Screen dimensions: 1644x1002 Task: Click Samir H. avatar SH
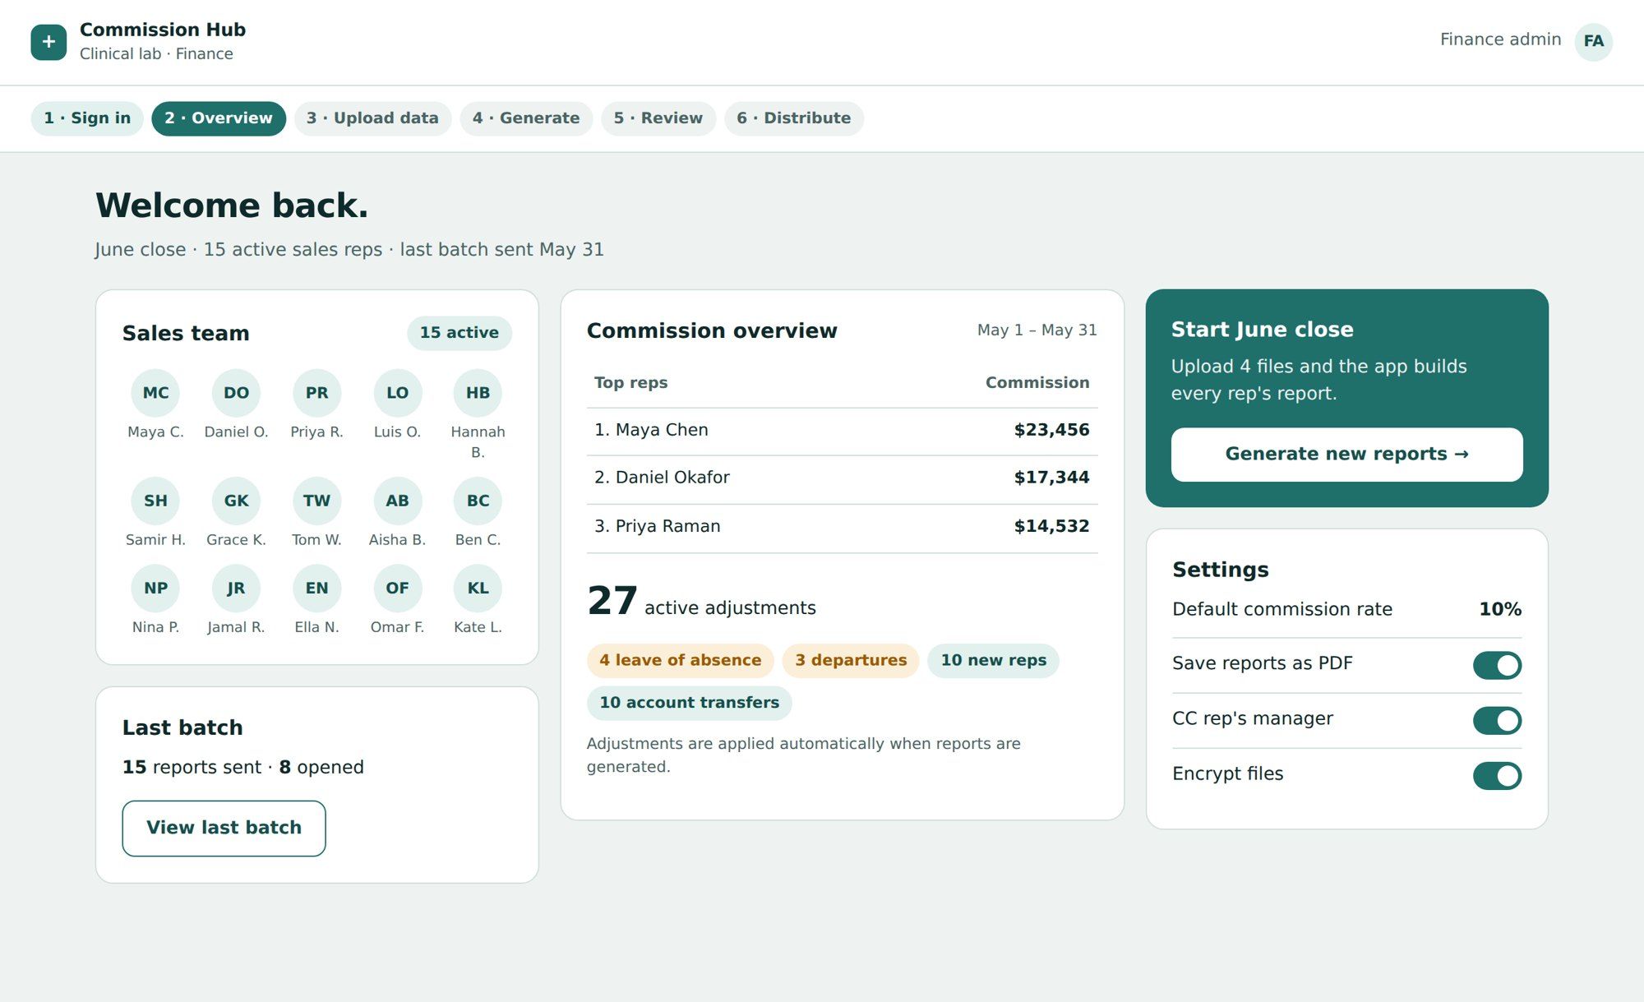(x=155, y=501)
